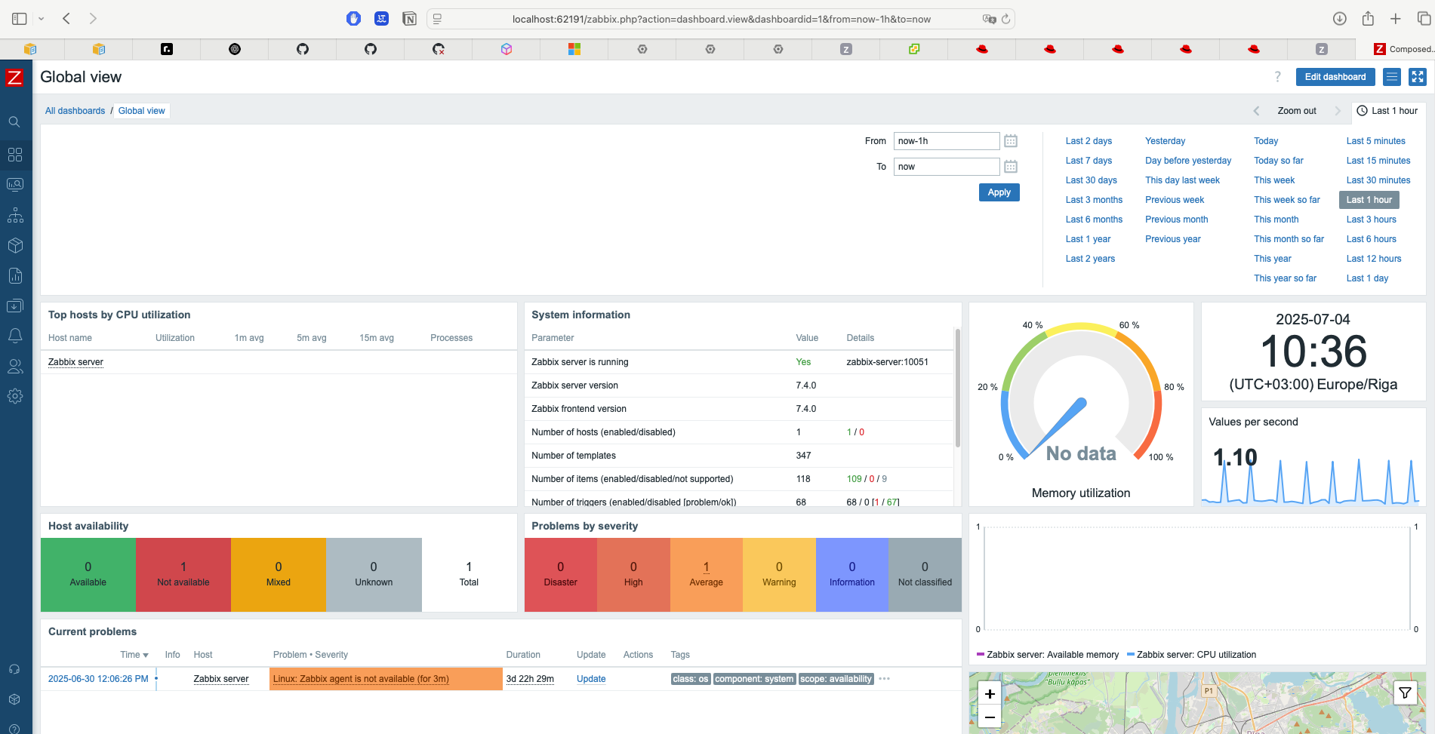
Task: Switch to the Composed browser tab
Action: point(1402,49)
